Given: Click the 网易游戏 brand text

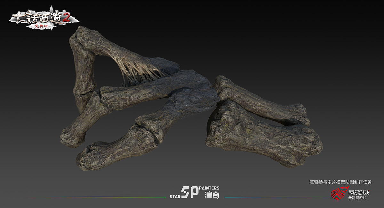Looking at the screenshot, I should (x=358, y=192).
